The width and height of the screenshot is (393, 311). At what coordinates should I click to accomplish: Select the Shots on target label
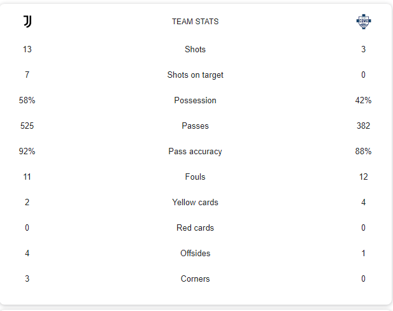195,75
